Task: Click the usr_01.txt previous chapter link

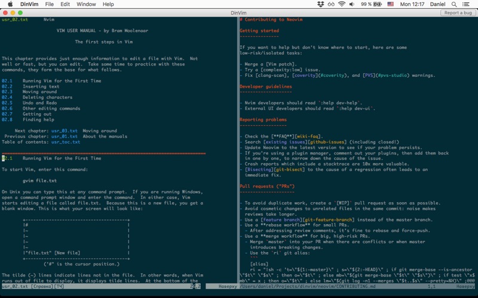Action: [x=64, y=136]
